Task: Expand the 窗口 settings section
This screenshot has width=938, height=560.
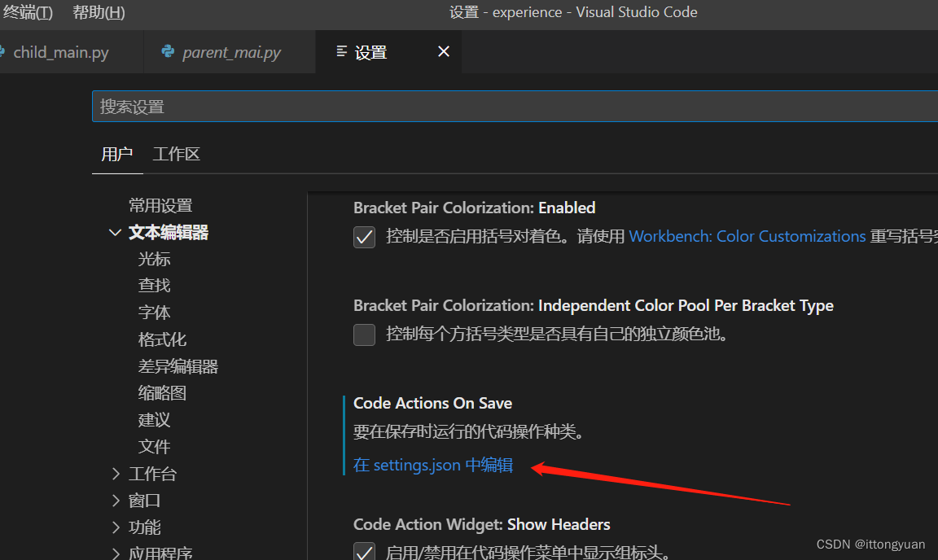Action: click(115, 501)
